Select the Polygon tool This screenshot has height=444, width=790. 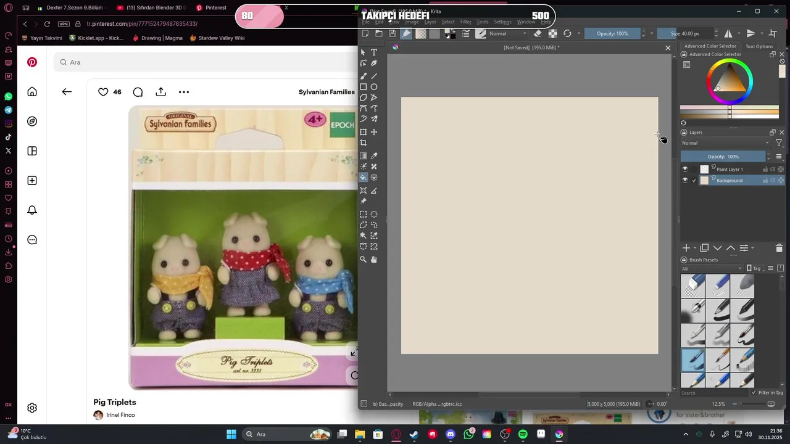364,97
